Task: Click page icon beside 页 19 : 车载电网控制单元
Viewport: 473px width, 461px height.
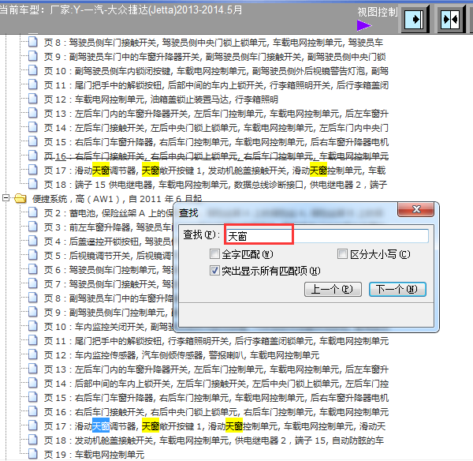Action: [x=33, y=454]
